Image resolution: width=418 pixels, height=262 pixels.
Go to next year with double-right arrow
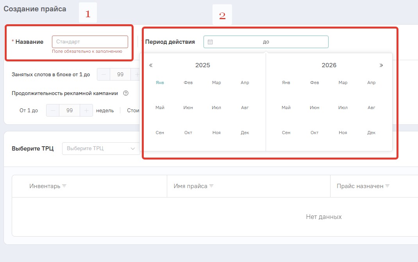tap(381, 65)
